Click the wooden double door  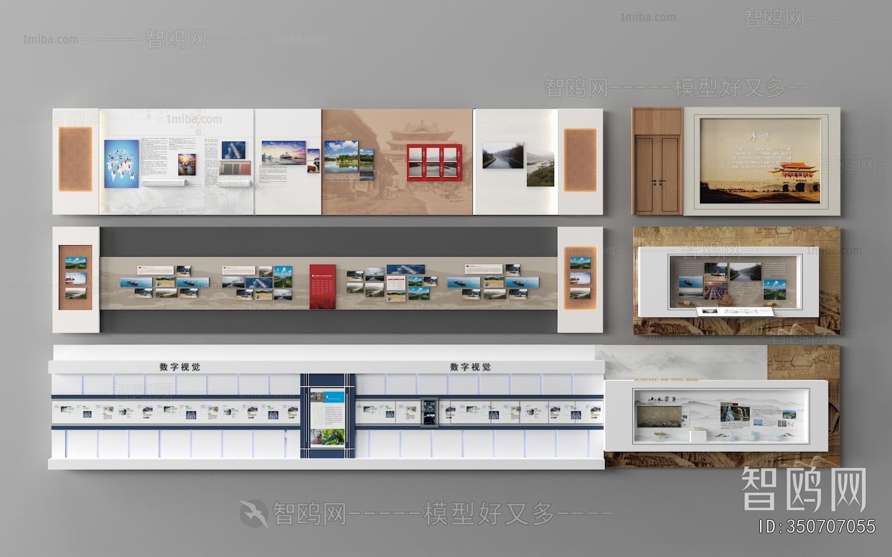coord(657,174)
